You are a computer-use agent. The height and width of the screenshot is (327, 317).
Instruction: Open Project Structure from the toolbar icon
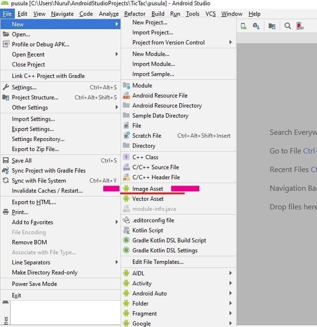click(272, 26)
